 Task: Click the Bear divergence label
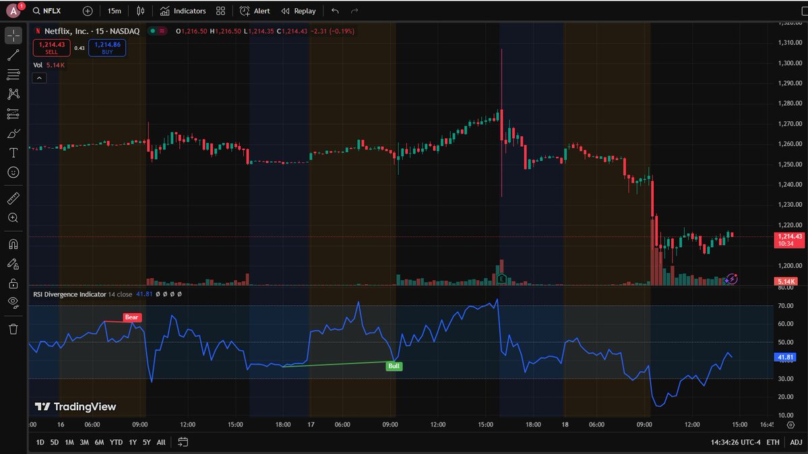pyautogui.click(x=132, y=317)
